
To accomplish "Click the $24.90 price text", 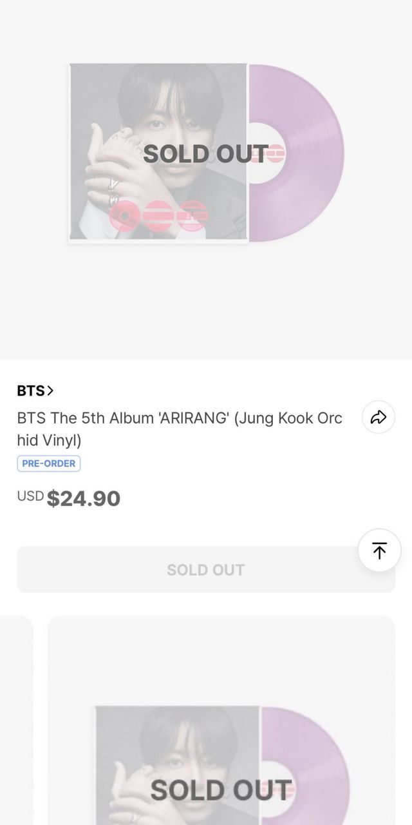I will click(84, 499).
